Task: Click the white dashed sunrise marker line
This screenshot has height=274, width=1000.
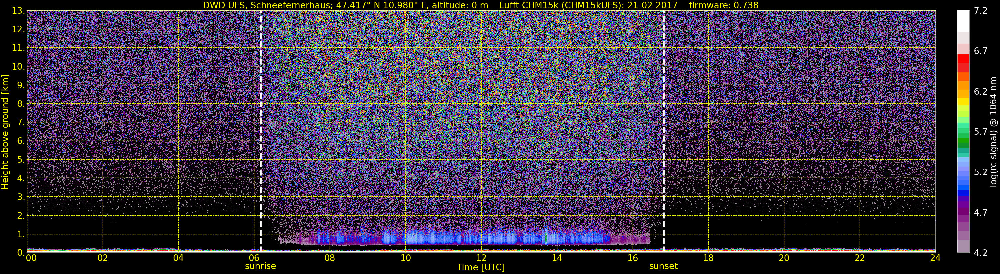Action: (261, 131)
